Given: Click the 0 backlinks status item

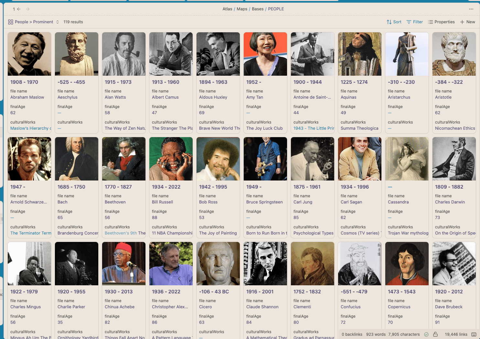Looking at the screenshot, I should (x=352, y=334).
